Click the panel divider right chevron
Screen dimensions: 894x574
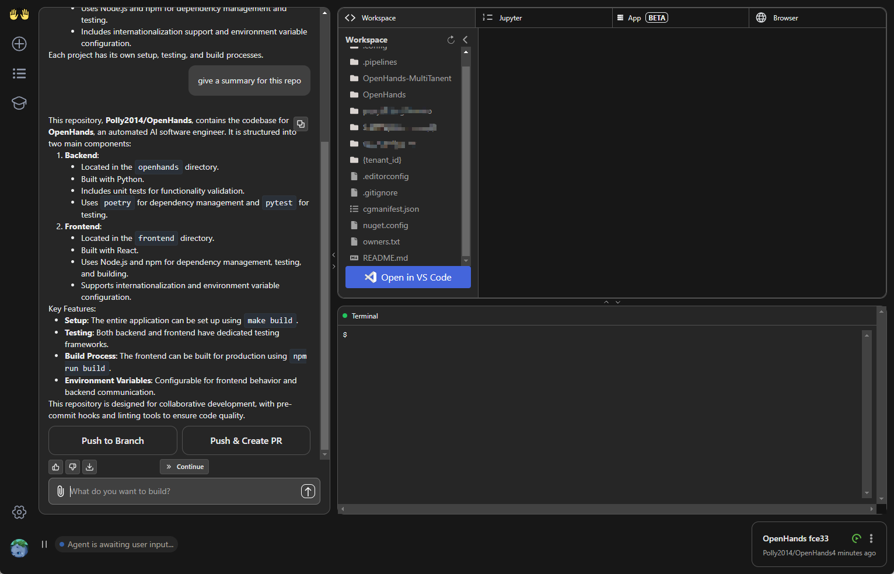pyautogui.click(x=334, y=267)
